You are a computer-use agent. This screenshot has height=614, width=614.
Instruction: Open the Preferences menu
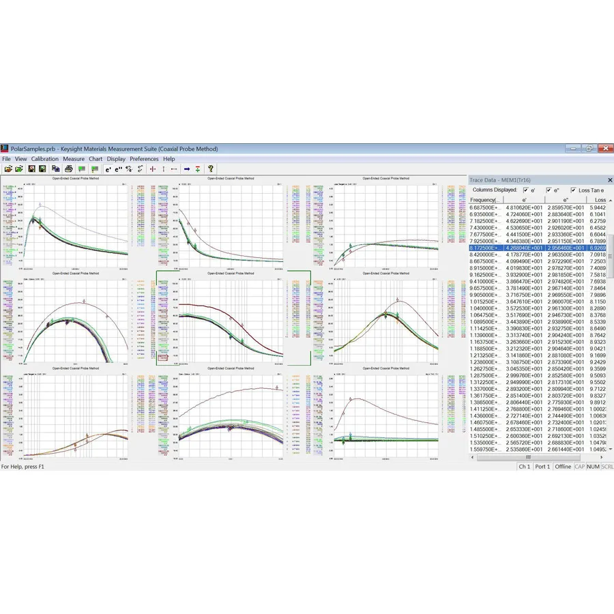144,158
